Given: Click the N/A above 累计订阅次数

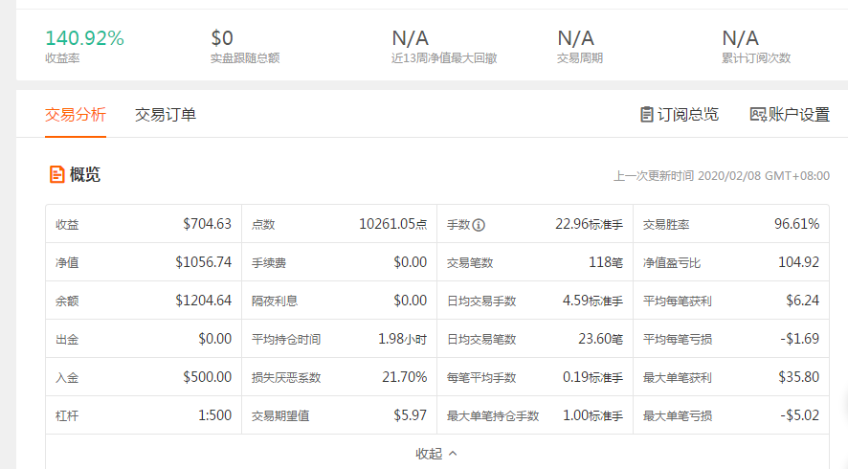Looking at the screenshot, I should [740, 38].
